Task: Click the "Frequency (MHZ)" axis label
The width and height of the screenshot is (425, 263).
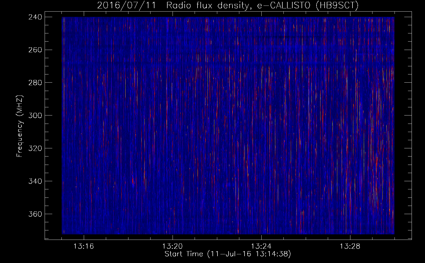Action: pos(20,126)
